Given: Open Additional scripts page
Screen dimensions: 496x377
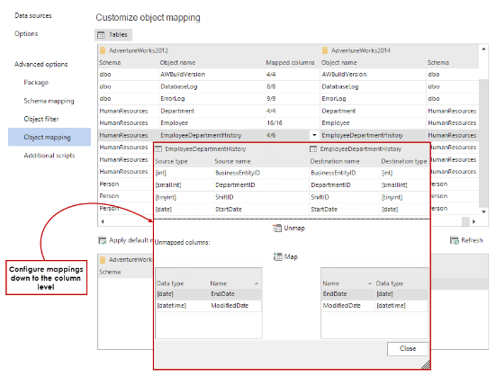Looking at the screenshot, I should 50,156.
